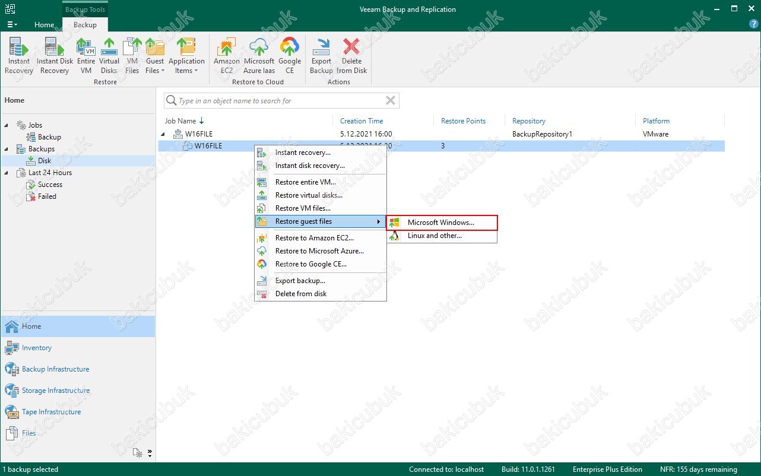
Task: Select the Success tree node
Action: click(50, 185)
